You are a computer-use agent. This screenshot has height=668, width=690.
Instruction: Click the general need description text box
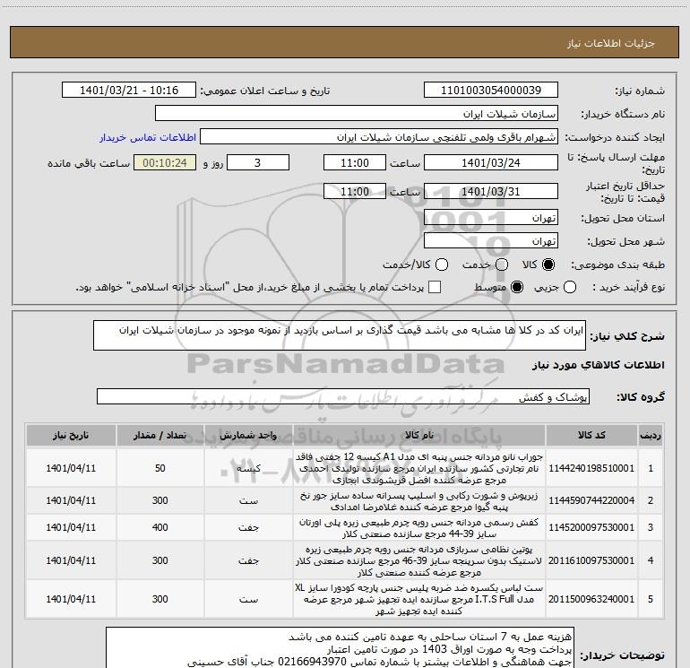pyautogui.click(x=340, y=335)
